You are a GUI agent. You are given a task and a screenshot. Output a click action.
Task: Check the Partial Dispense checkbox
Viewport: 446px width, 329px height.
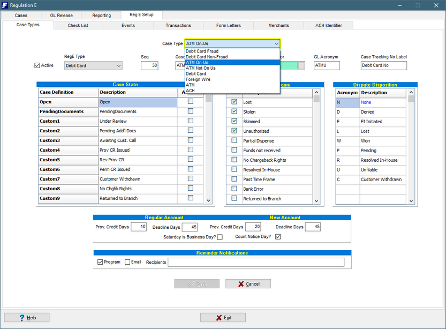point(234,140)
